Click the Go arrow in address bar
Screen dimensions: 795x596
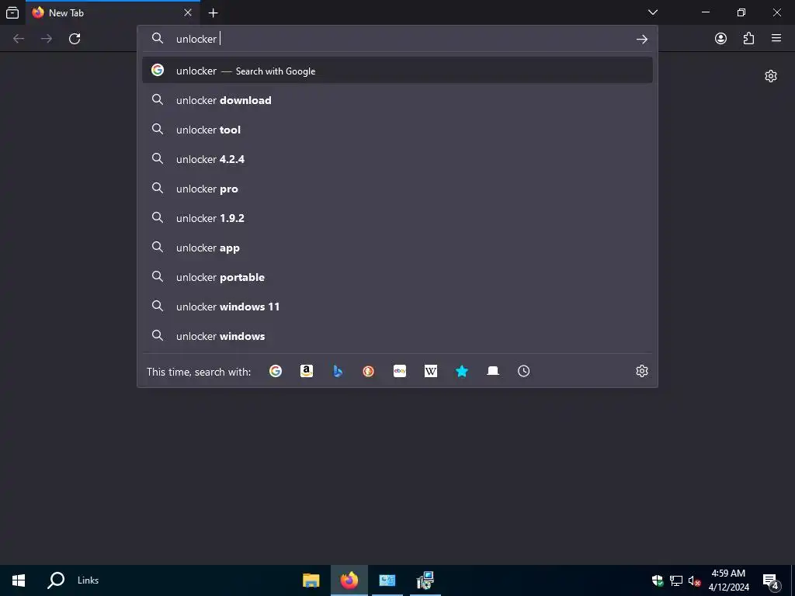point(642,39)
